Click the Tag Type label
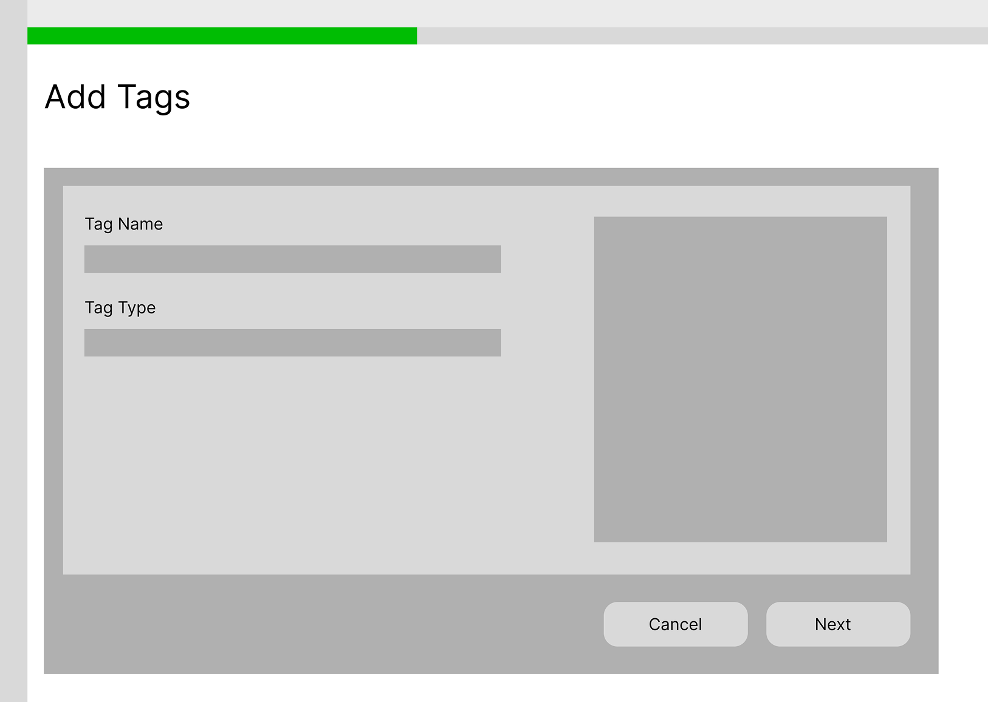Viewport: 988px width, 702px height. pos(120,308)
